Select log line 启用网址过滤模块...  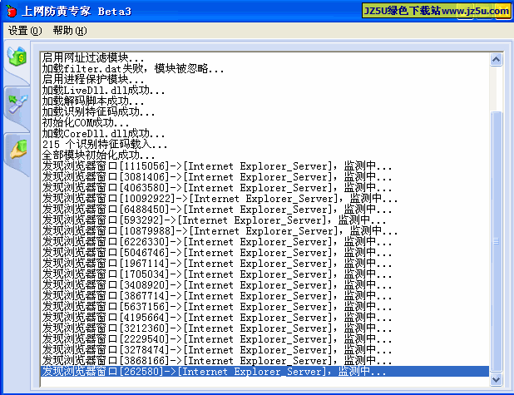pyautogui.click(x=264, y=57)
